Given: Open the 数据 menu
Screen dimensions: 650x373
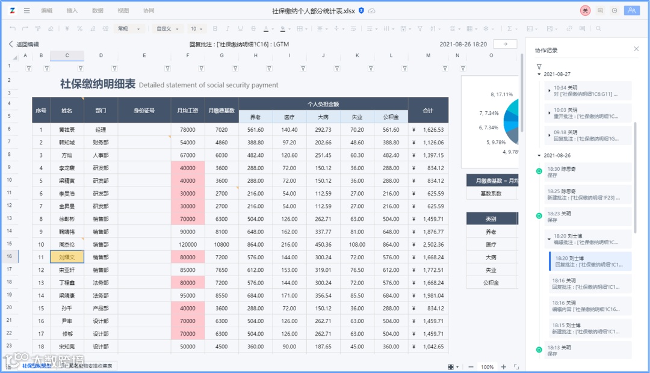Looking at the screenshot, I should click(97, 11).
